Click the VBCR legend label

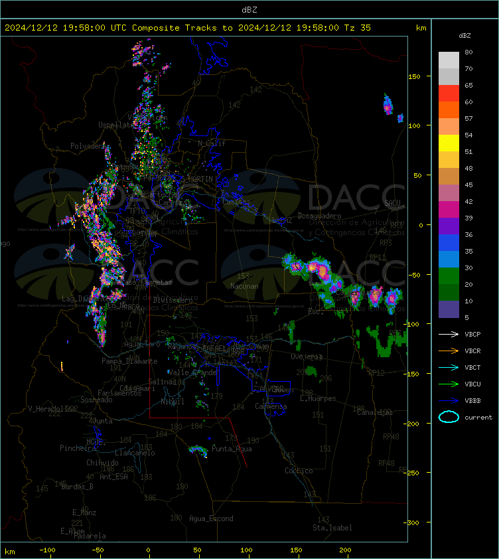pos(472,351)
